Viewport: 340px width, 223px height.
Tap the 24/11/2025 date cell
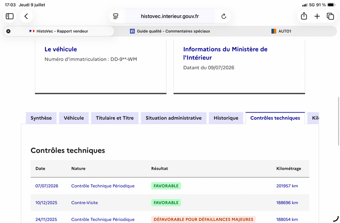46,219
